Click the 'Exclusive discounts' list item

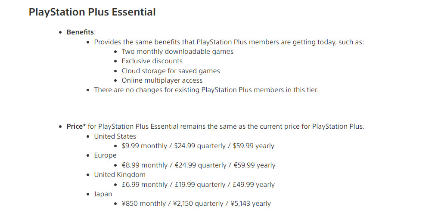pyautogui.click(x=152, y=61)
